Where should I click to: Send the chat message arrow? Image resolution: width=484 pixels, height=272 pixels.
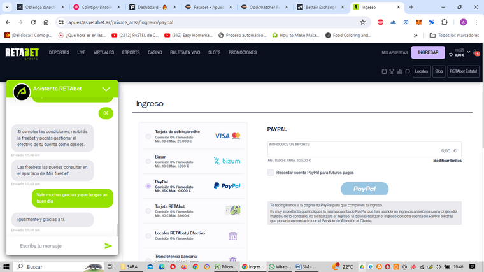click(108, 246)
